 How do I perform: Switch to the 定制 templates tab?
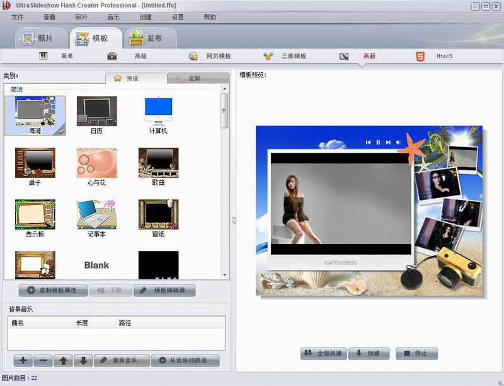(x=197, y=79)
